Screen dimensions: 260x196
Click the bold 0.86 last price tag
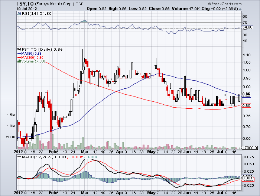click(x=246, y=94)
